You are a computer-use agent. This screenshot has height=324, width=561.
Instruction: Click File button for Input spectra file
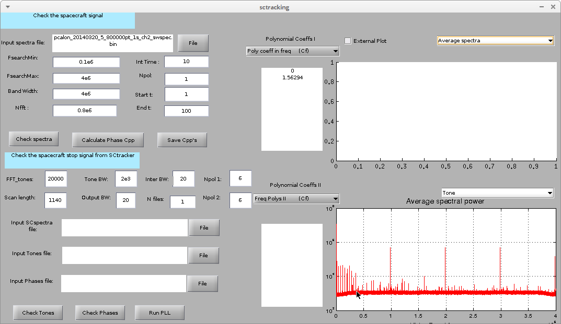pyautogui.click(x=193, y=43)
